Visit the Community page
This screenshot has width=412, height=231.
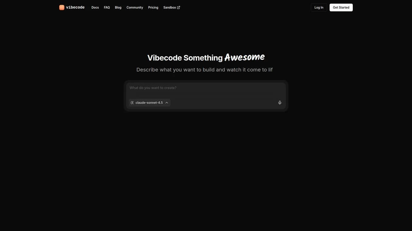tap(135, 7)
